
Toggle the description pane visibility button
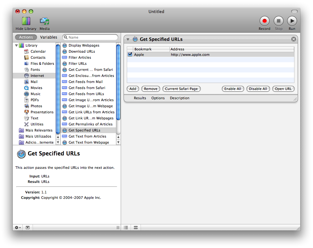(27, 228)
